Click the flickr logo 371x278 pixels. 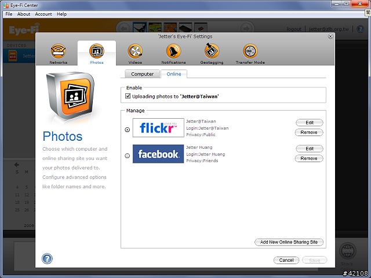click(158, 127)
